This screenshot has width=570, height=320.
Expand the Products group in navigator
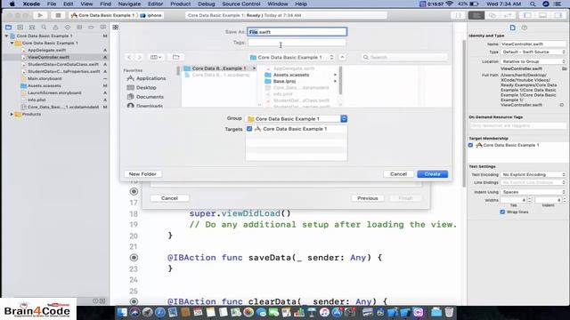[12, 115]
